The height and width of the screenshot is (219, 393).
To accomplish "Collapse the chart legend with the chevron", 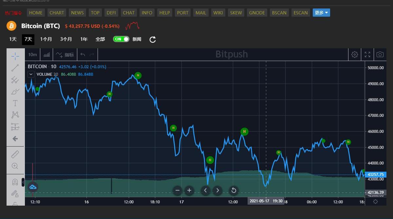I will [31, 74].
